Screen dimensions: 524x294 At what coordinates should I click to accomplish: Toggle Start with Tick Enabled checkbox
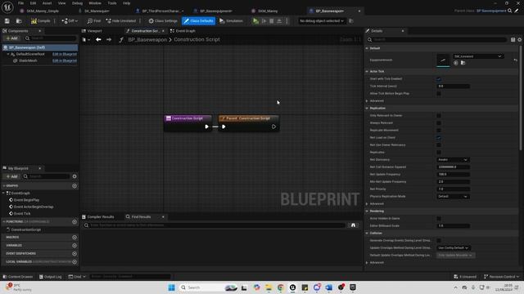click(439, 79)
